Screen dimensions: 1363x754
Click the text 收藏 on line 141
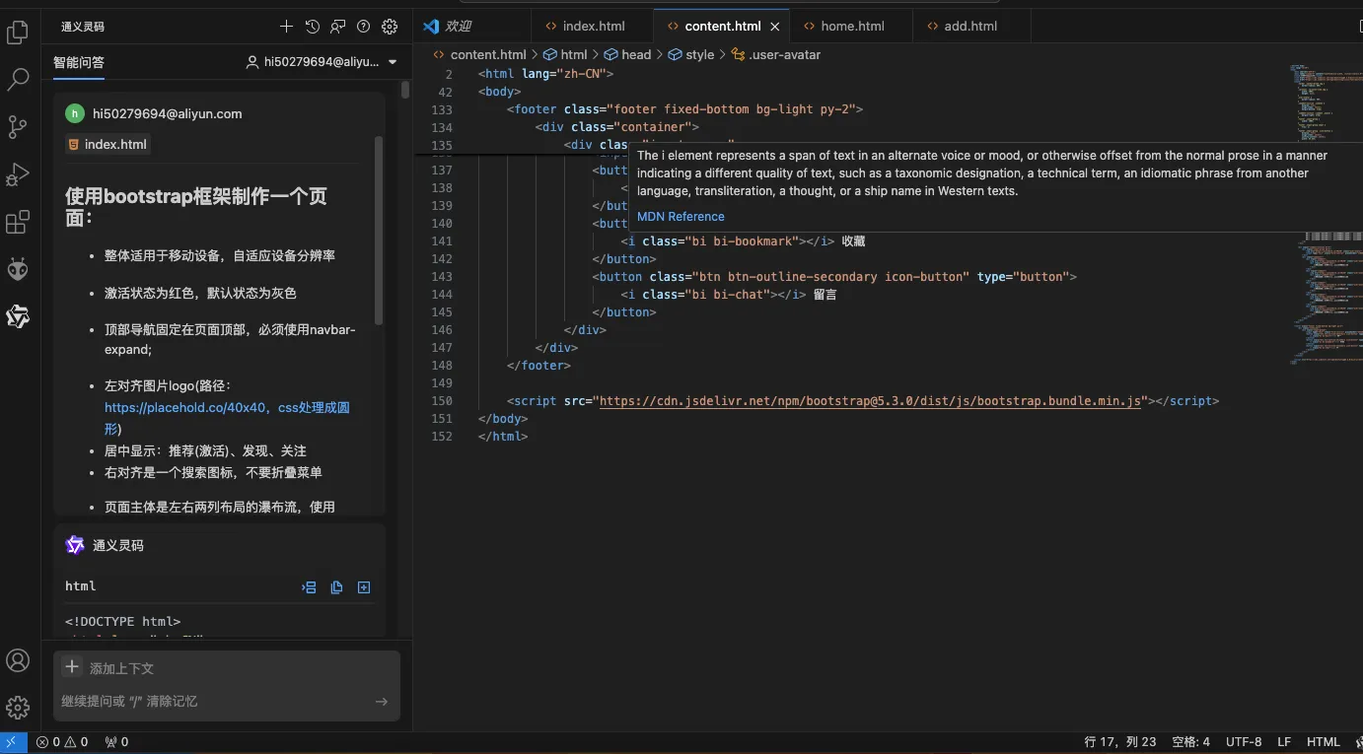pyautogui.click(x=853, y=241)
